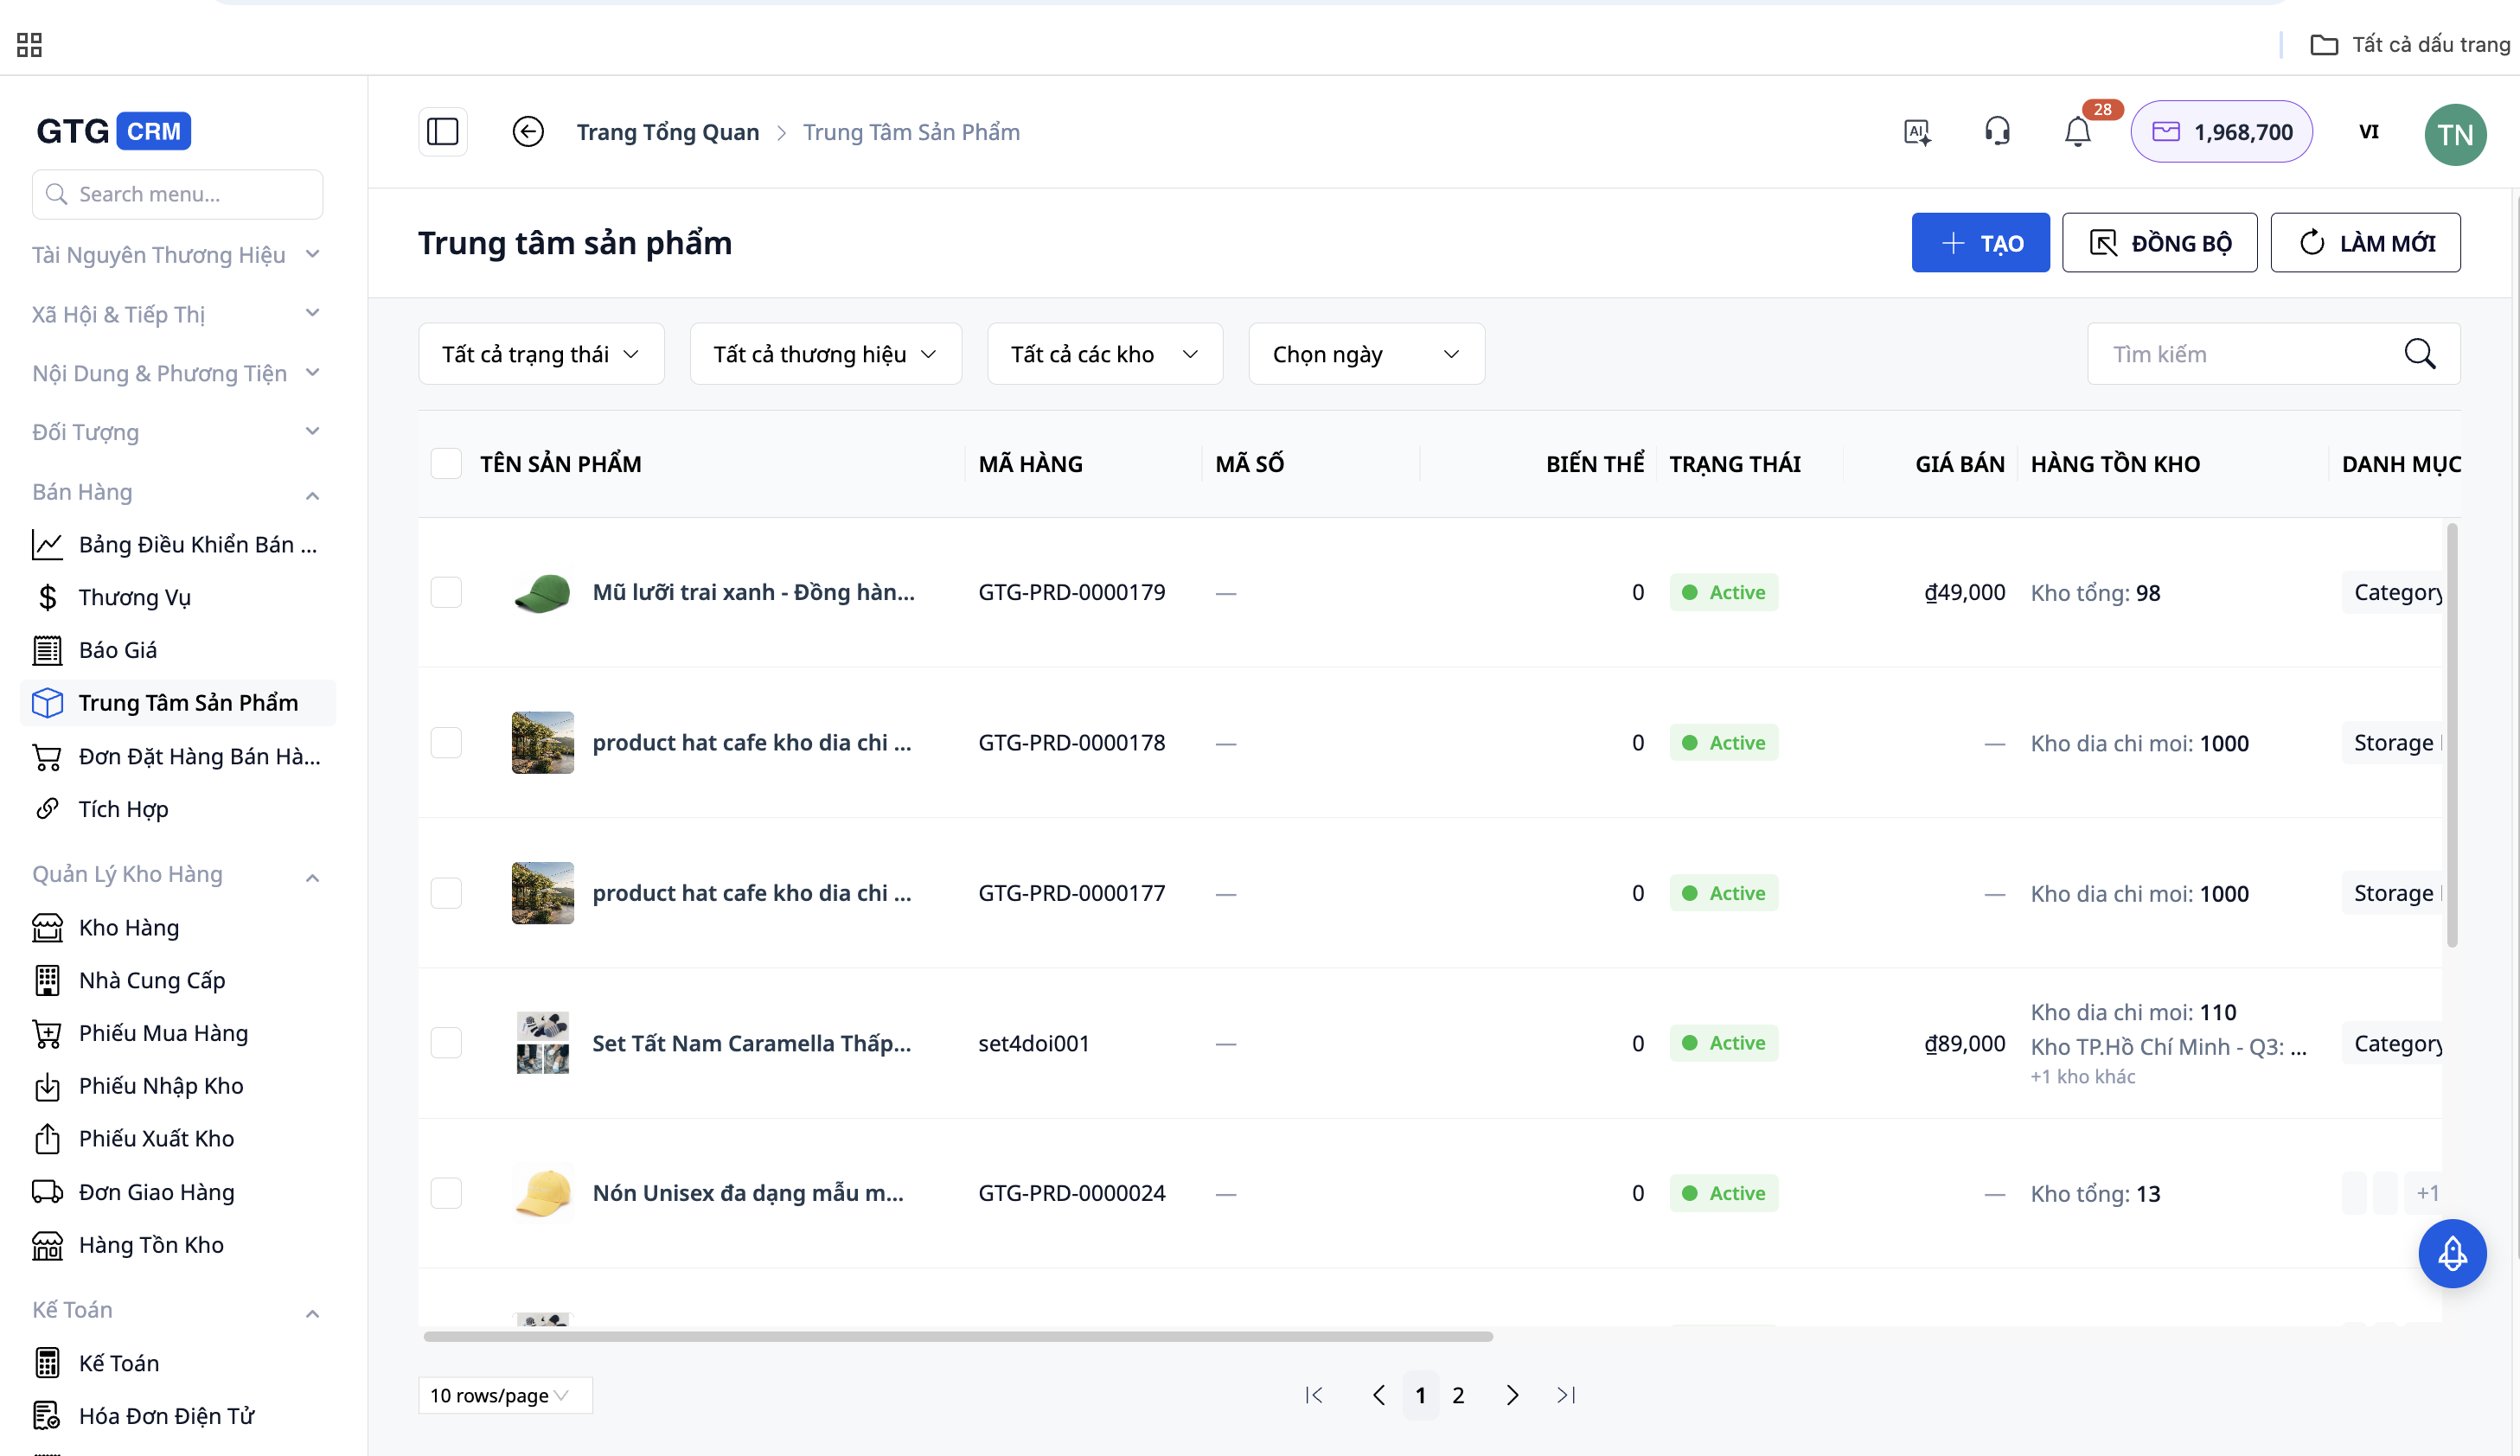The image size is (2520, 1456).
Task: Click the back arrow circle icon
Action: coord(528,132)
